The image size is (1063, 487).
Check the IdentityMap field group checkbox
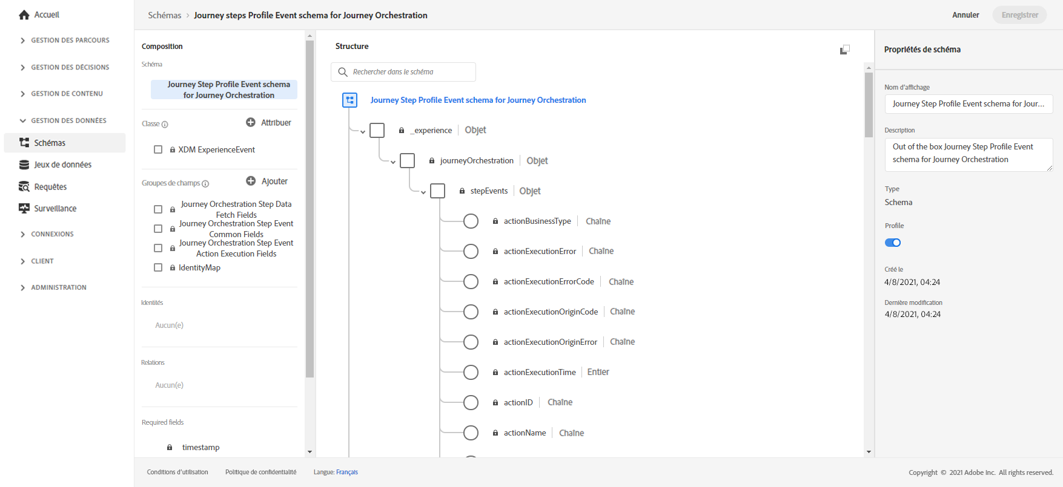point(158,267)
